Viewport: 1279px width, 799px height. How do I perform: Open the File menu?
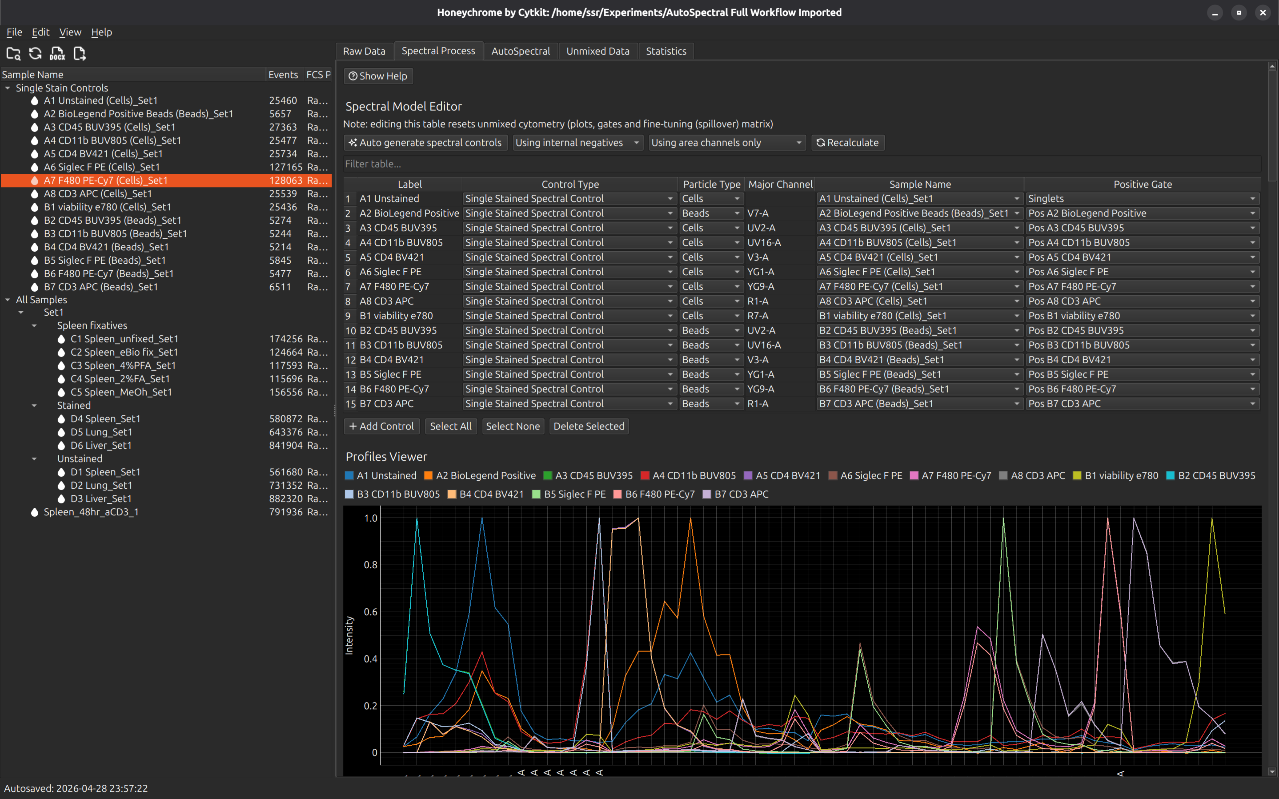(14, 32)
